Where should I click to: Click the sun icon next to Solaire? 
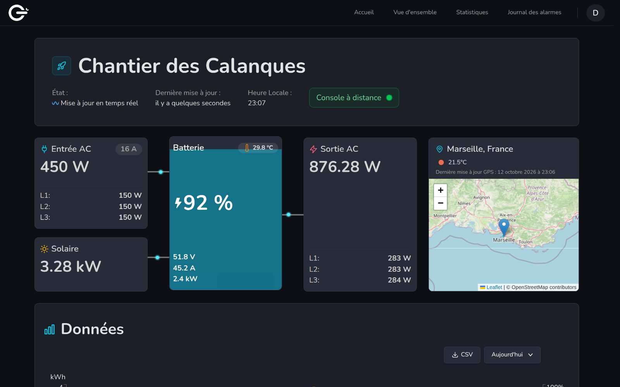[x=44, y=249]
